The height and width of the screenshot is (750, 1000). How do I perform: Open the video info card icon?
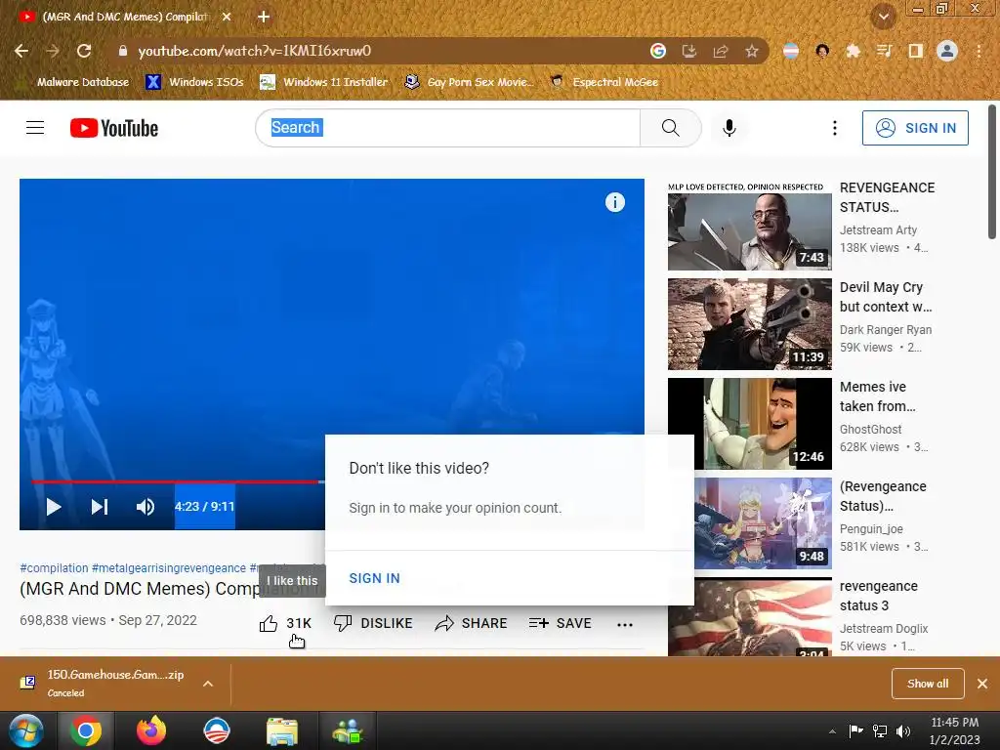[x=615, y=202]
